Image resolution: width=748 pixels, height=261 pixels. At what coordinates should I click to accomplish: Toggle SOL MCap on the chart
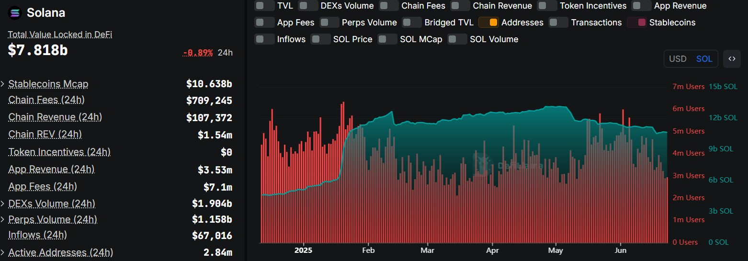click(387, 39)
